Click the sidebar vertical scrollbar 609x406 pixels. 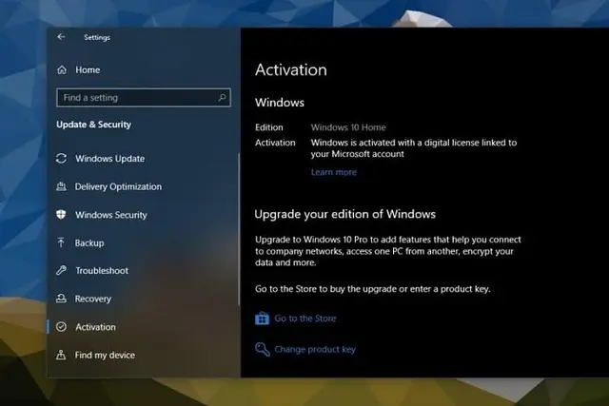pyautogui.click(x=239, y=229)
